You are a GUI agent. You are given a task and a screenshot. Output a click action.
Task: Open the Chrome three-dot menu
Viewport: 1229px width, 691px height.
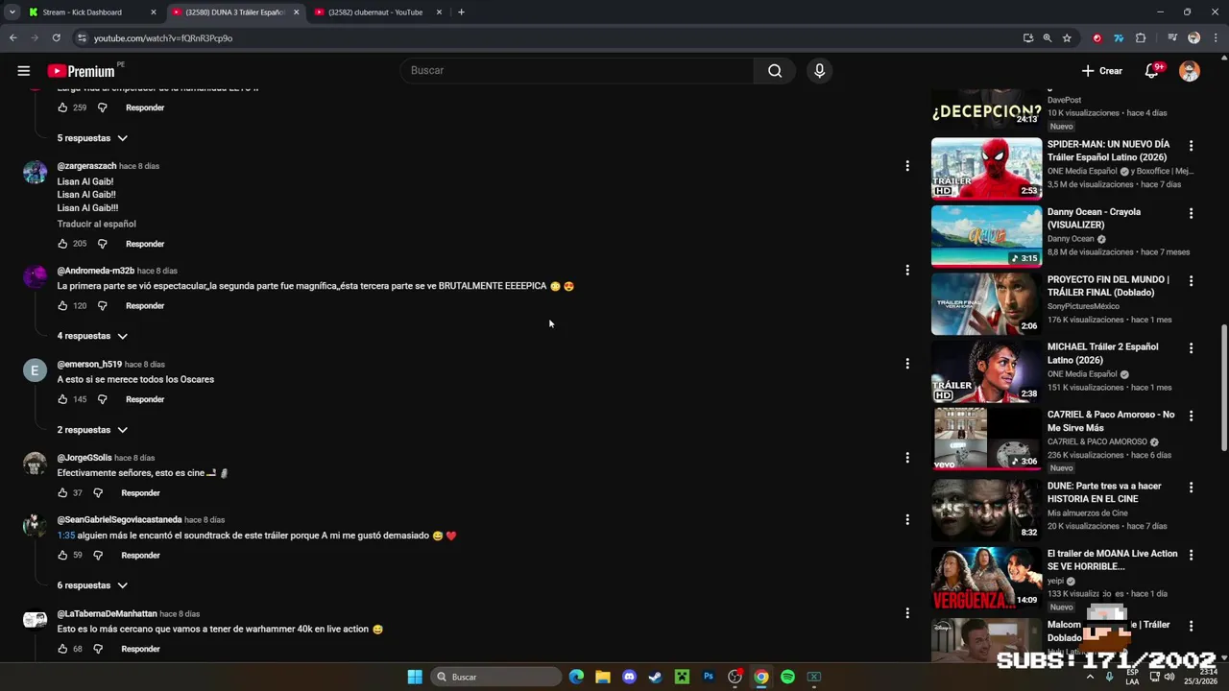click(x=1216, y=38)
